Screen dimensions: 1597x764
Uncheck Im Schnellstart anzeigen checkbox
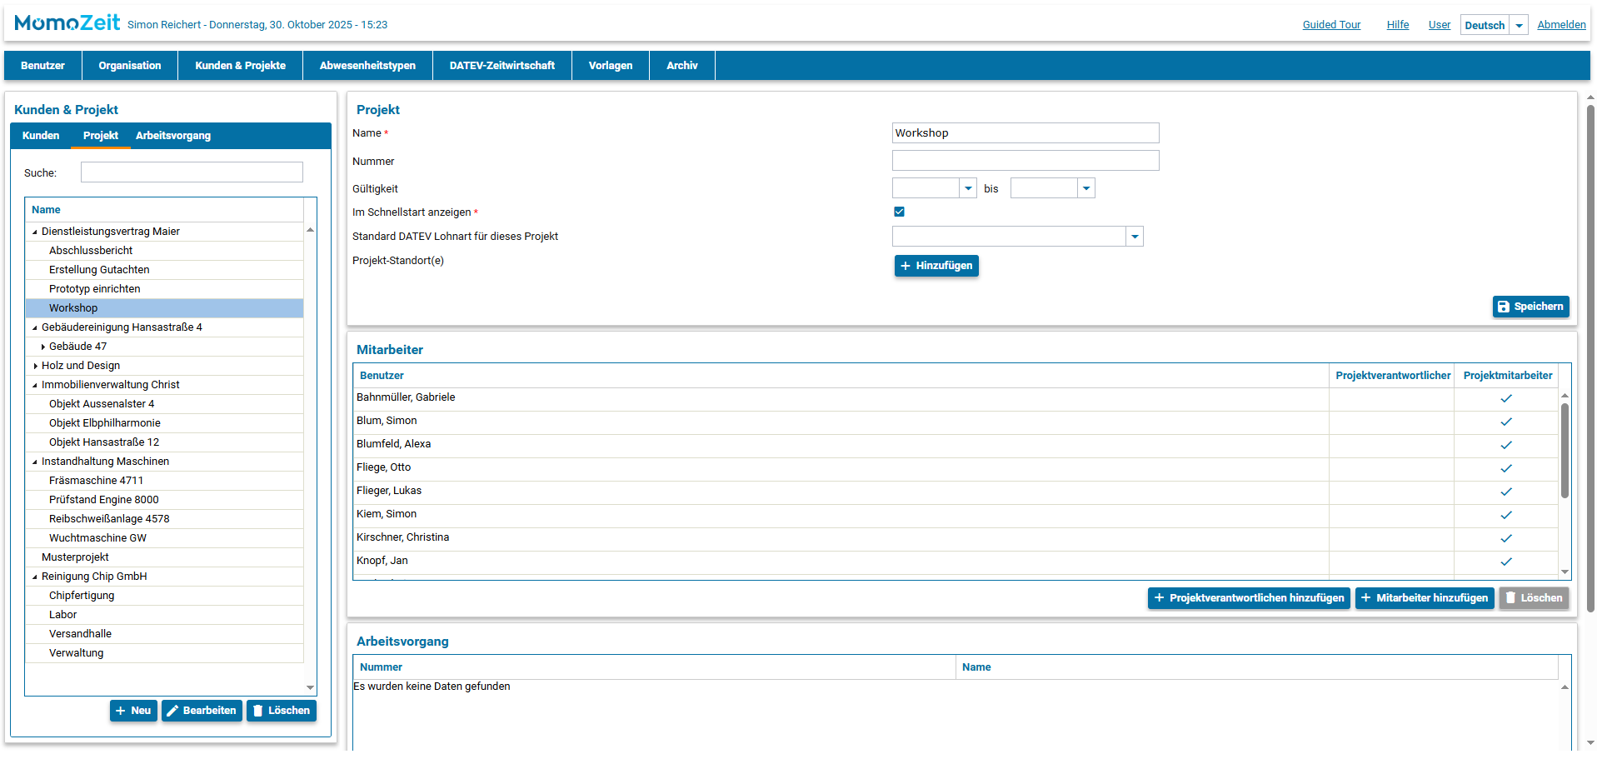899,212
